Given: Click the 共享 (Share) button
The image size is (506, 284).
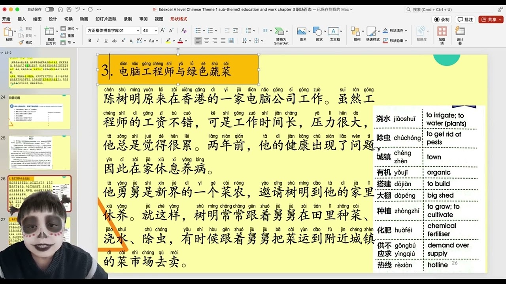Looking at the screenshot, I should 491,19.
